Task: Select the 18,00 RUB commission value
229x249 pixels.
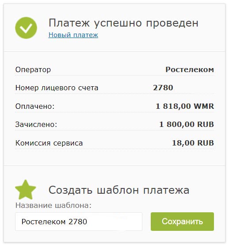Action: (193, 143)
